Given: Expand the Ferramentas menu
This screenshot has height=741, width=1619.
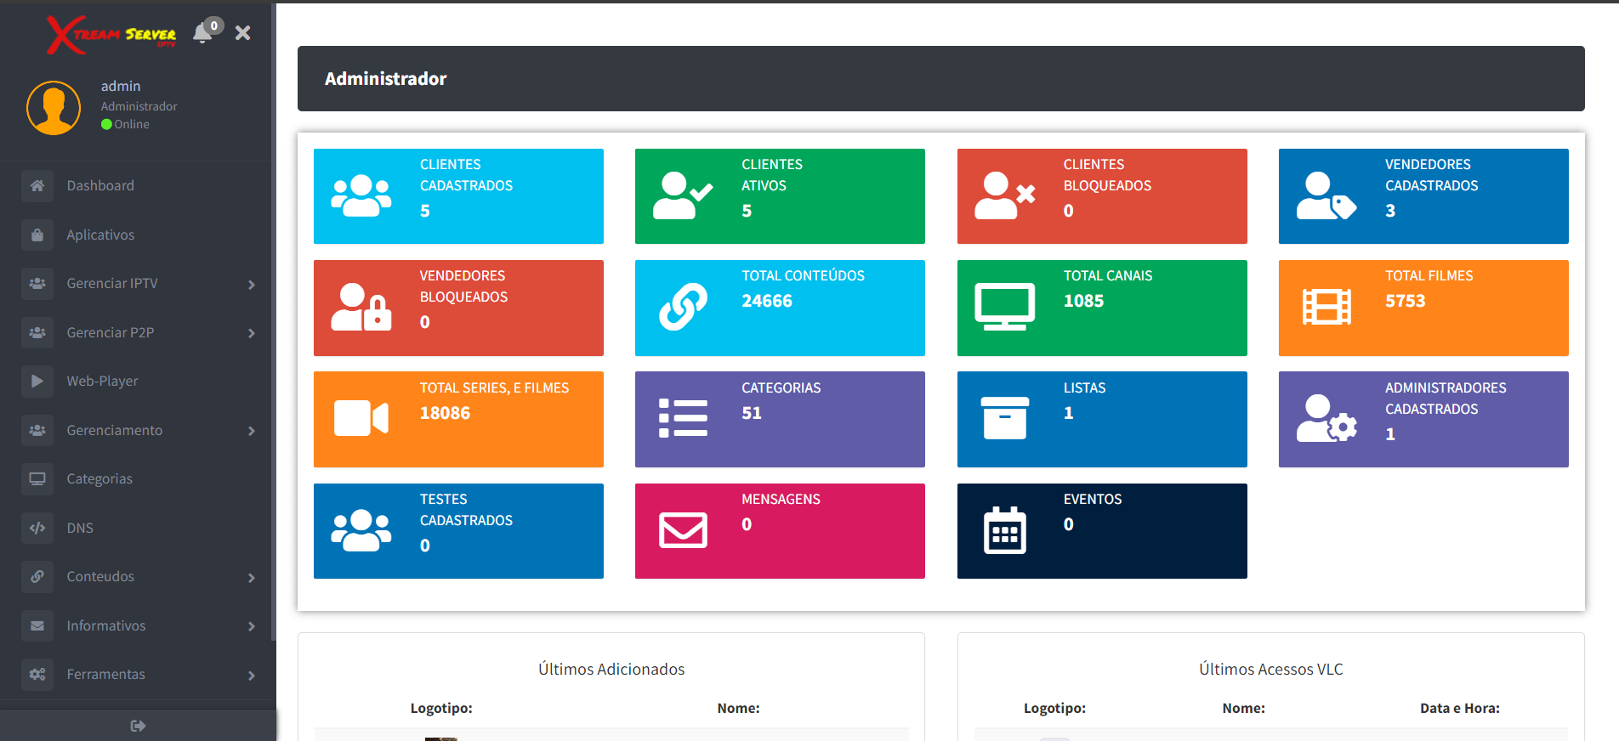Looking at the screenshot, I should [251, 676].
